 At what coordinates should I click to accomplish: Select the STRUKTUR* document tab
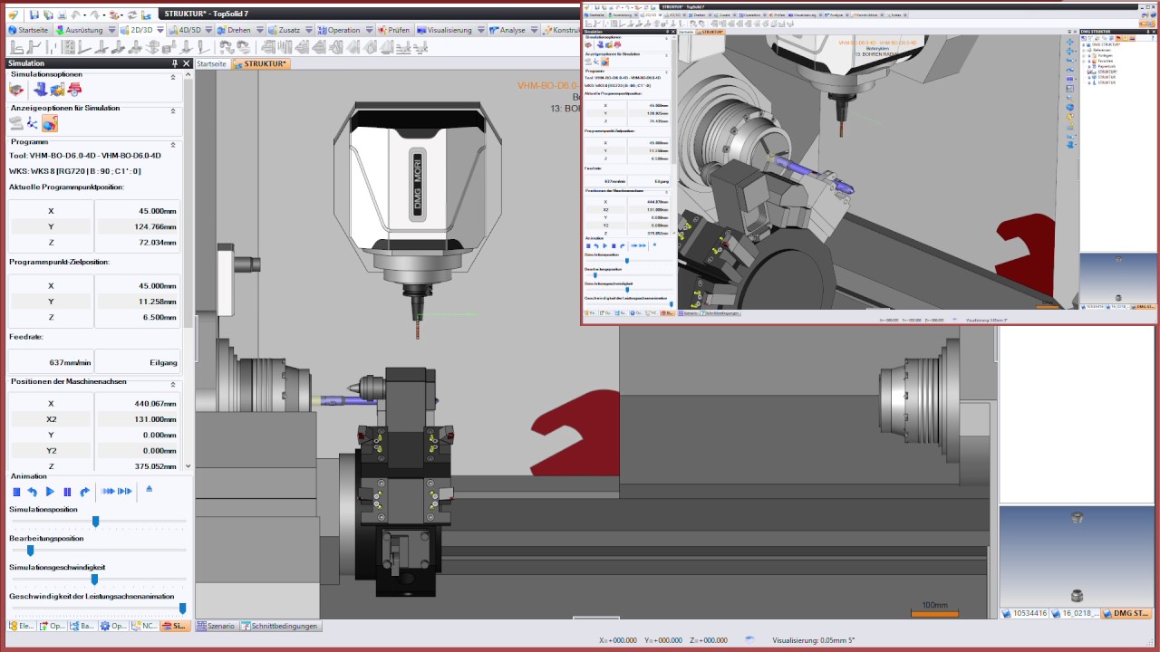[261, 64]
